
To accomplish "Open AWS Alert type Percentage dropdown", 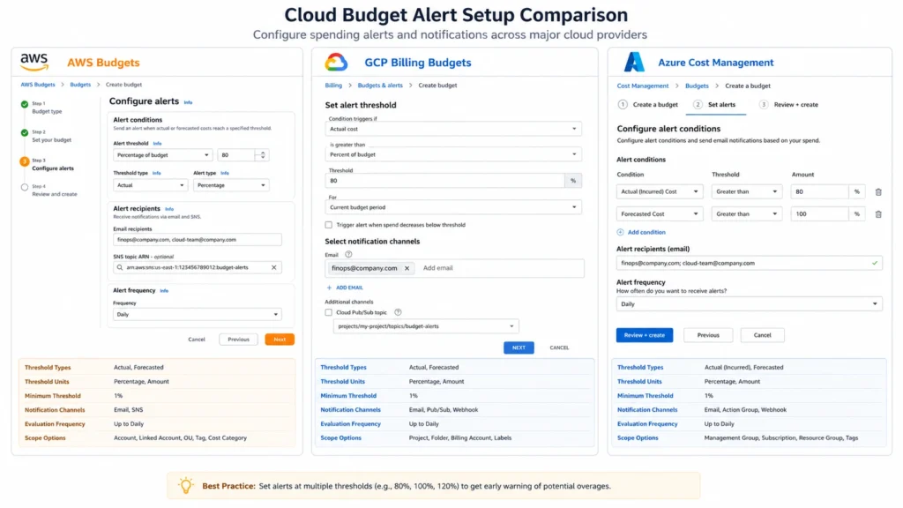I will pos(231,185).
